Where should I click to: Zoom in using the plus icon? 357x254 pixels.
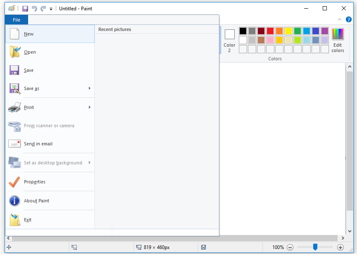340,247
